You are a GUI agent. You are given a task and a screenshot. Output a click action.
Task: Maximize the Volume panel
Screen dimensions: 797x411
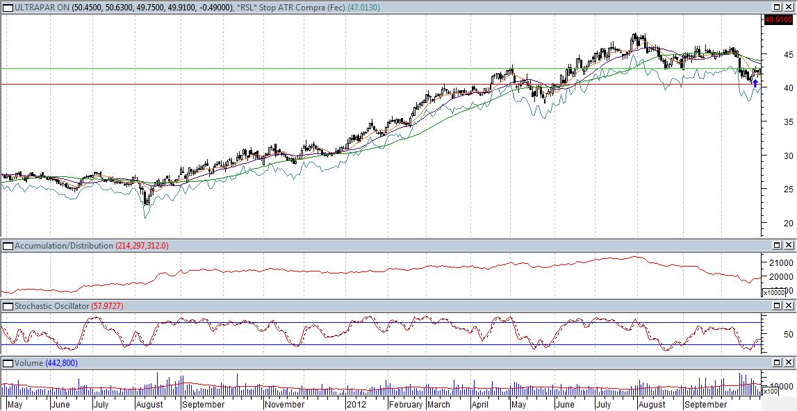click(x=777, y=363)
